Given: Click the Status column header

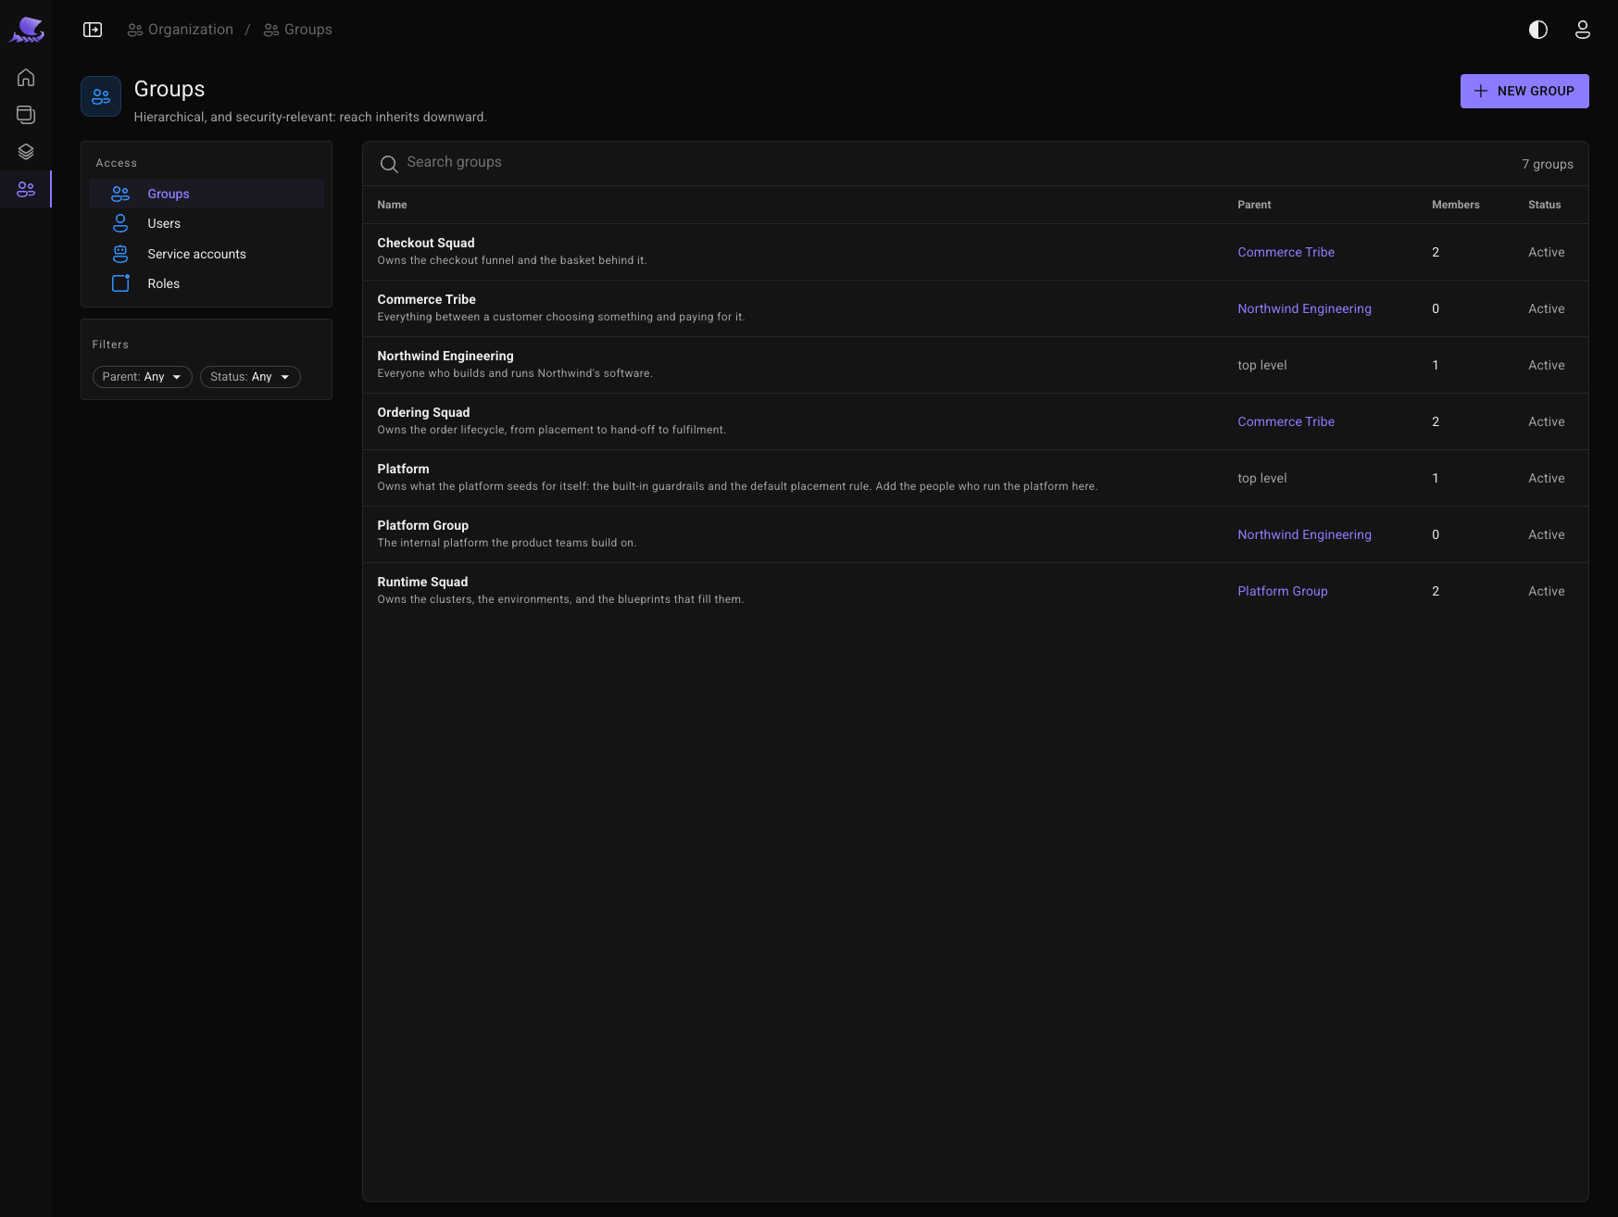Looking at the screenshot, I should click(1544, 205).
